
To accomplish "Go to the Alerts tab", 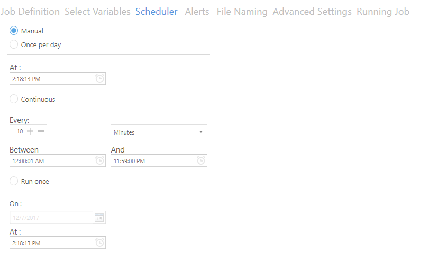I will (x=197, y=12).
